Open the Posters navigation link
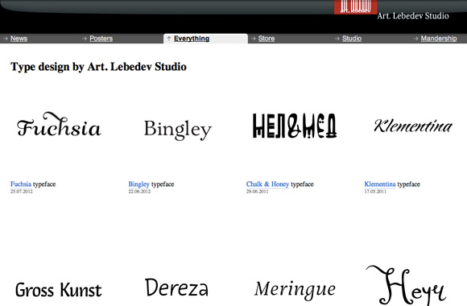Screen dimensions: 467x306 point(101,39)
